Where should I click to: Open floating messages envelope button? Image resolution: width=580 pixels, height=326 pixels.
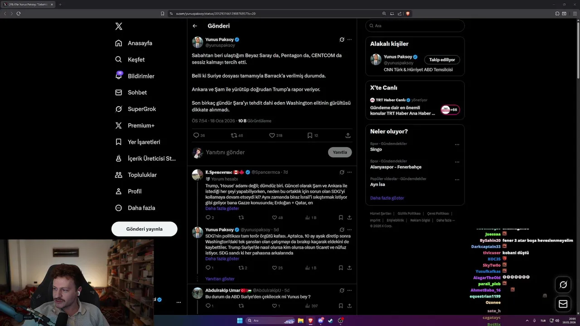click(563, 304)
